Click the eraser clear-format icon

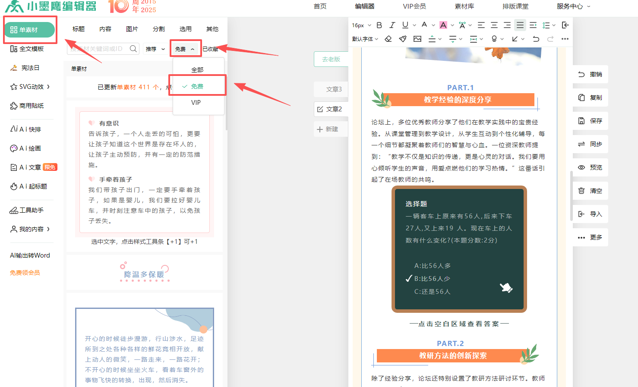pyautogui.click(x=388, y=39)
